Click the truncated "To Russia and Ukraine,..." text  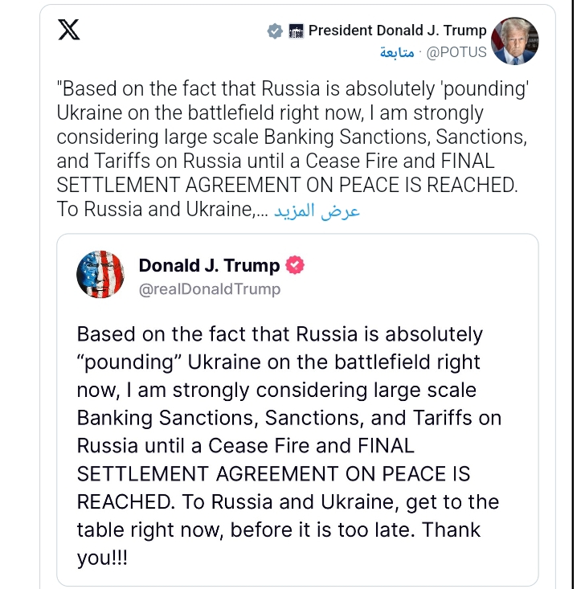[161, 210]
